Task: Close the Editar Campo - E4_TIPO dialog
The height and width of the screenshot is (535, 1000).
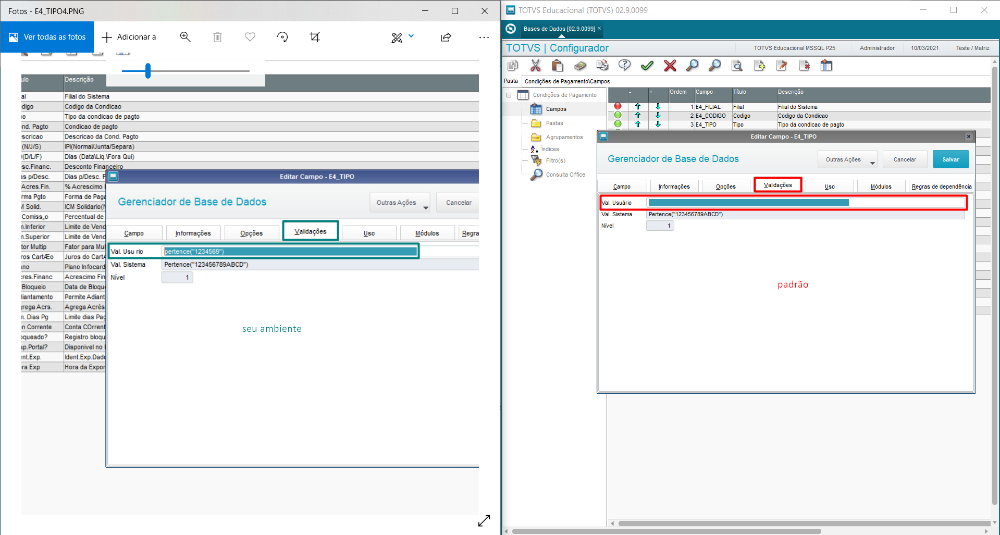Action: 968,136
